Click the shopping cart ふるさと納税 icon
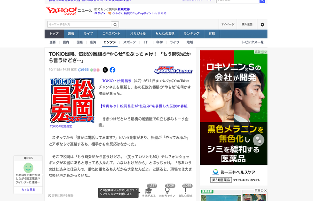 110,13
